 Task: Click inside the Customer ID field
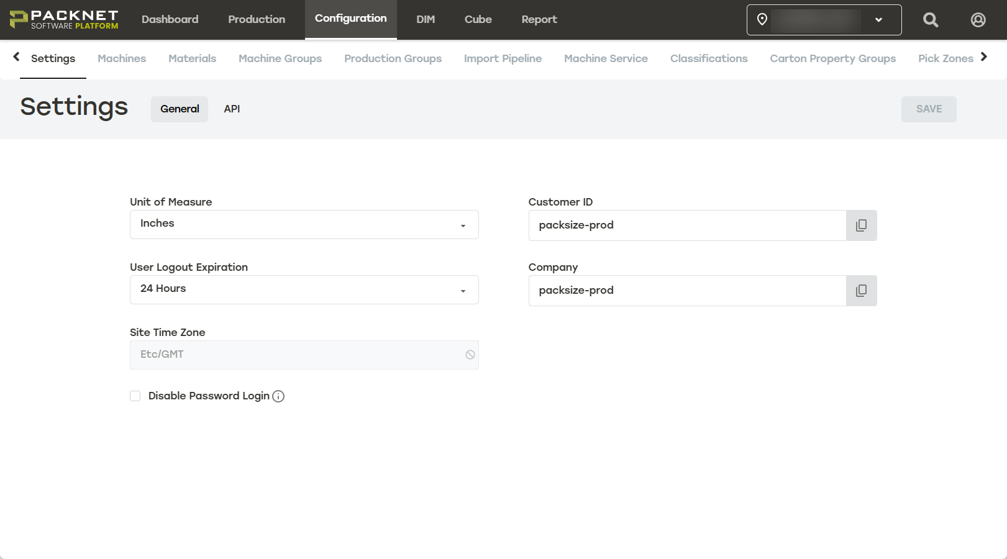click(683, 225)
